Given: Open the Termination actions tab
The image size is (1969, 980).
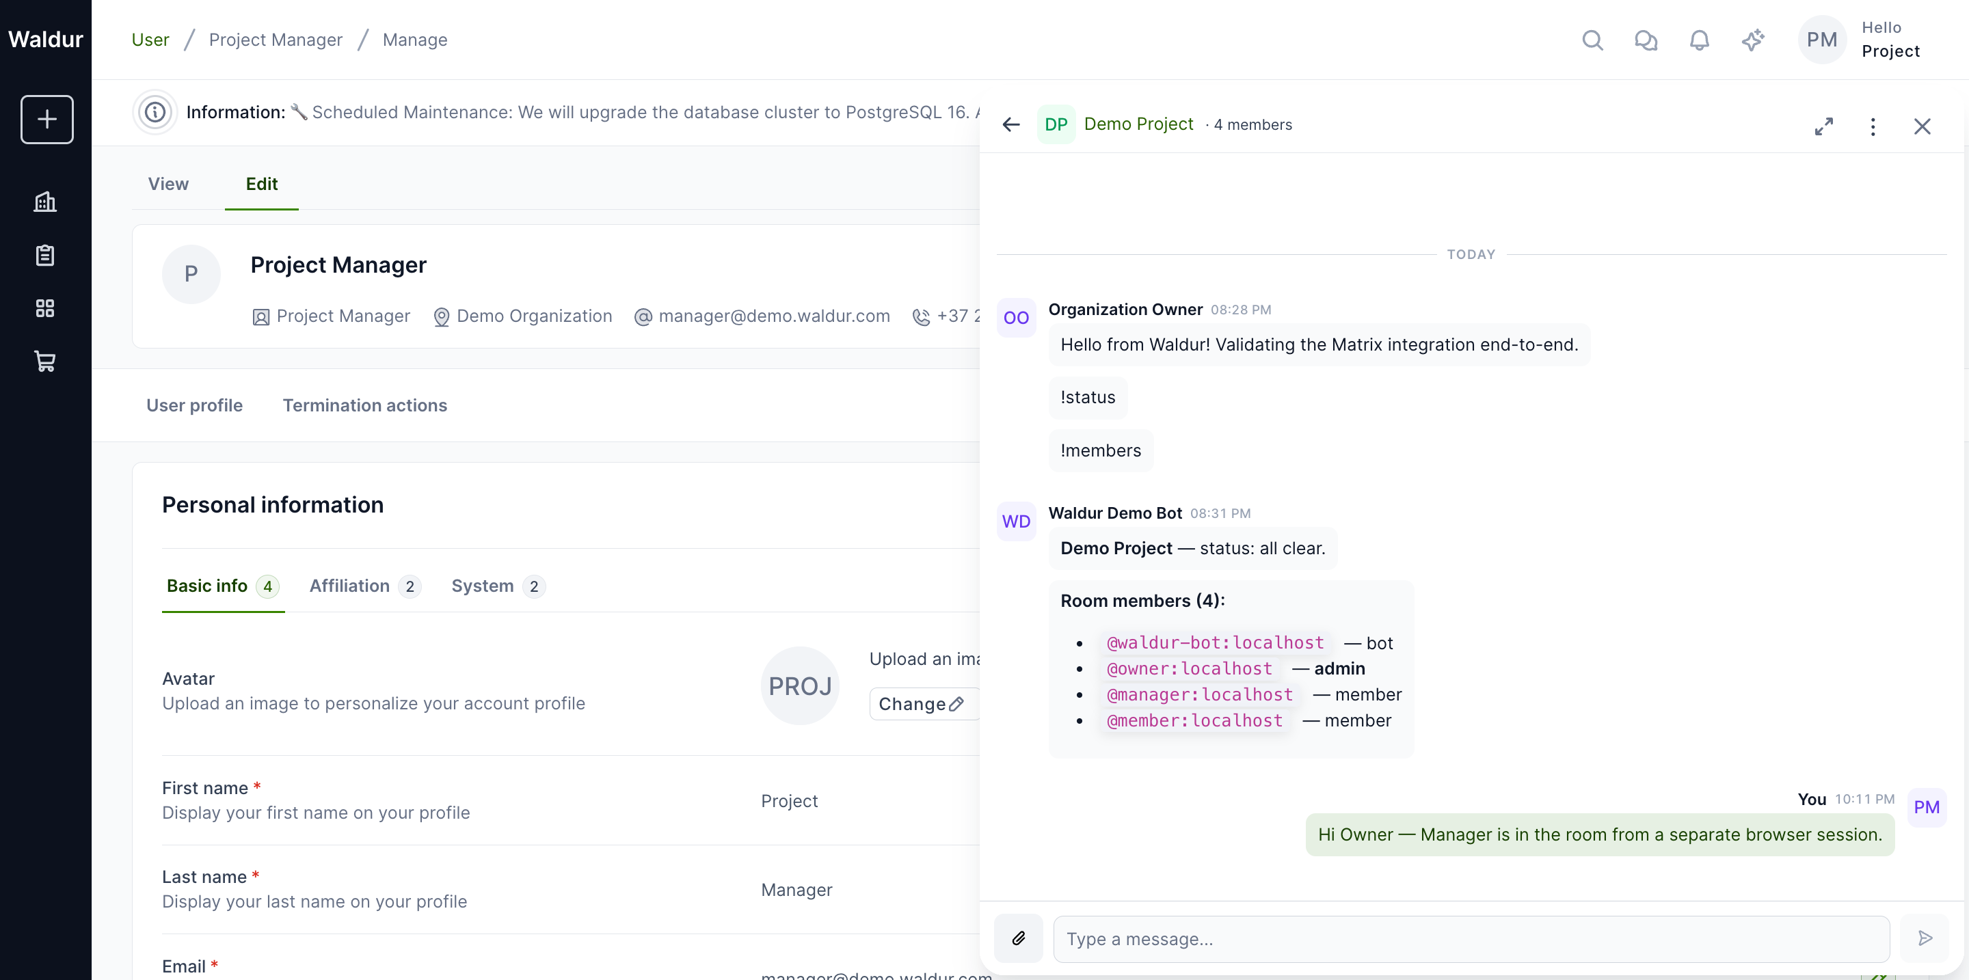Looking at the screenshot, I should click(364, 405).
